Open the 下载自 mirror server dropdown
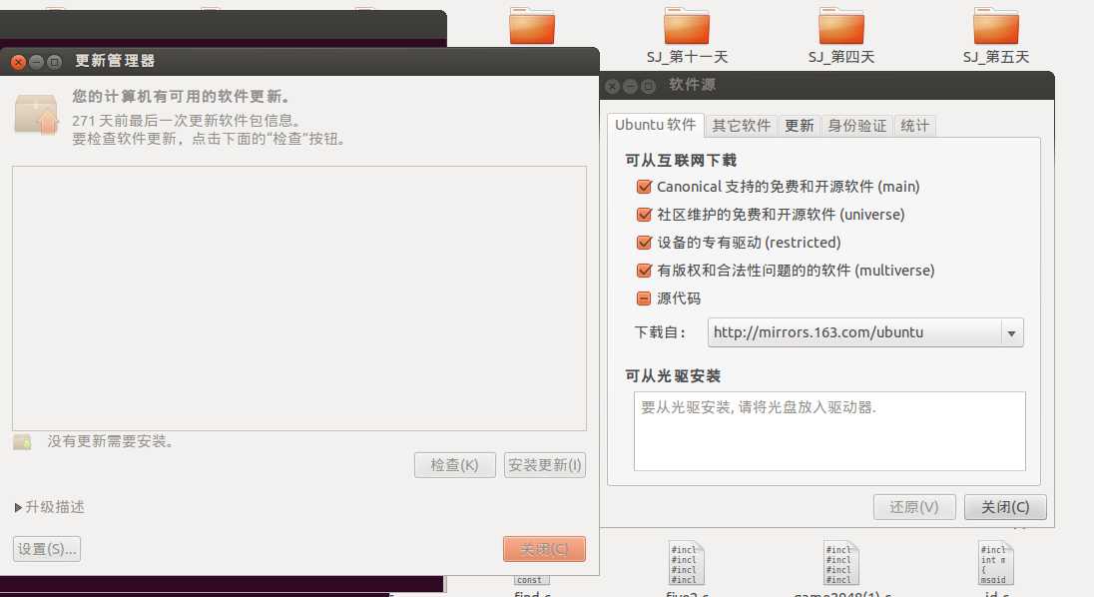1094x597 pixels. (865, 332)
